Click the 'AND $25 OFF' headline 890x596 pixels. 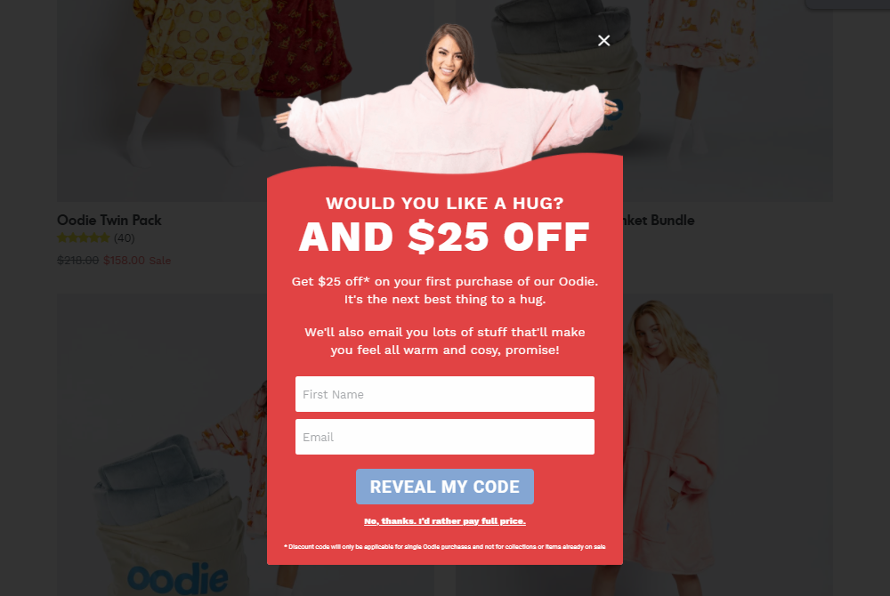(x=444, y=237)
